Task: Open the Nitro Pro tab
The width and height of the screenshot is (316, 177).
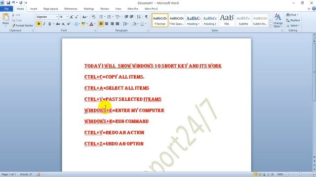Action: pos(133,9)
